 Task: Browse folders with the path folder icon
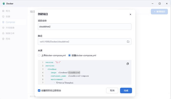pyautogui.click(x=128, y=42)
